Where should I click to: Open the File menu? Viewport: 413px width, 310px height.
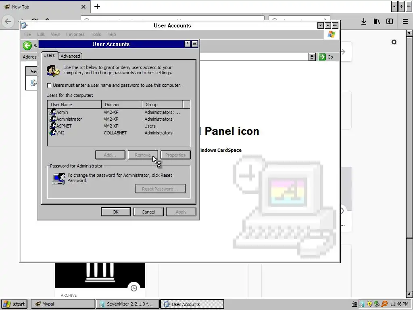click(x=27, y=34)
